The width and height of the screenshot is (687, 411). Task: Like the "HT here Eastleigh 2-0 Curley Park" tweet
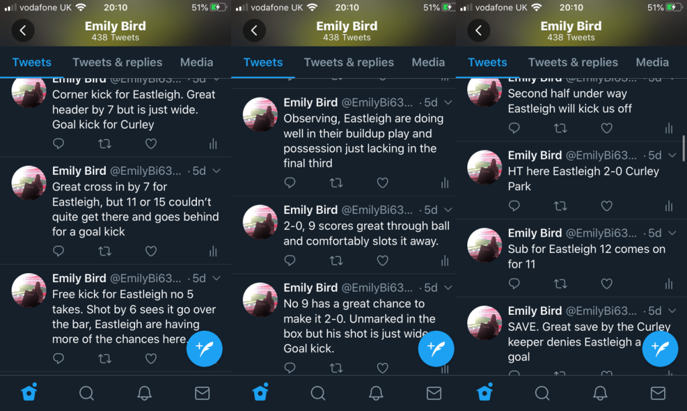606,206
